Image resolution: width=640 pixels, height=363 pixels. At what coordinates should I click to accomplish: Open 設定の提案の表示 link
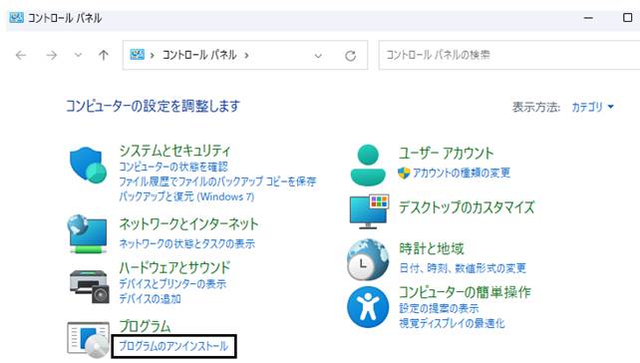(439, 308)
